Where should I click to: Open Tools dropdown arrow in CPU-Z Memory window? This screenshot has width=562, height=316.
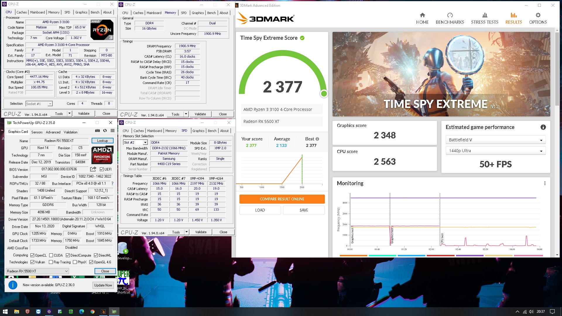tap(186, 114)
